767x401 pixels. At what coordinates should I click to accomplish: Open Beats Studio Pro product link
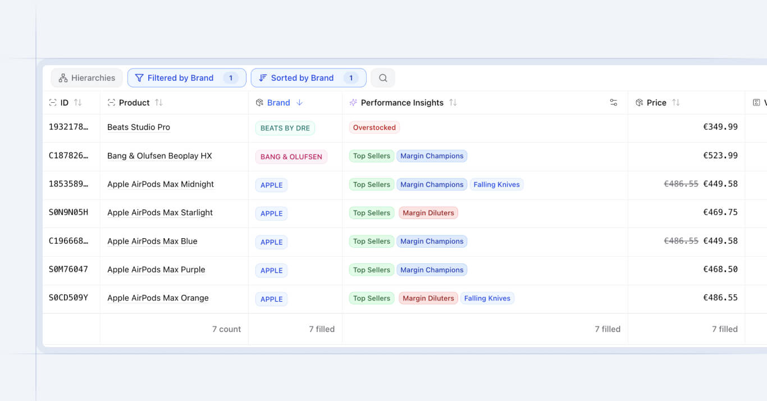139,127
